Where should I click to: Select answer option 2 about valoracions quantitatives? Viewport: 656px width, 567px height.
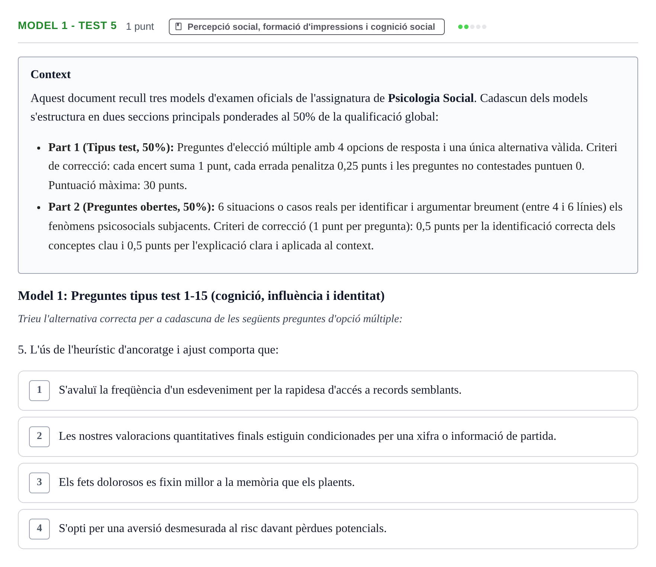[x=328, y=437]
